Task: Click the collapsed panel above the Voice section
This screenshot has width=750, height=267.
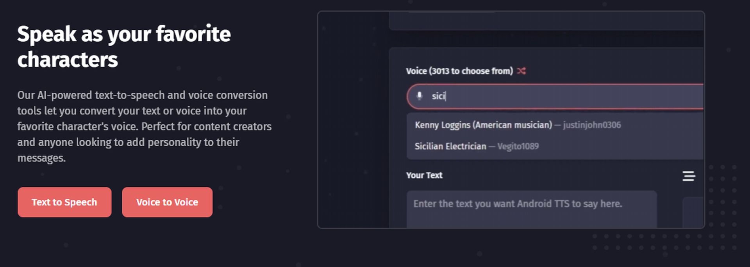Action: (x=546, y=21)
